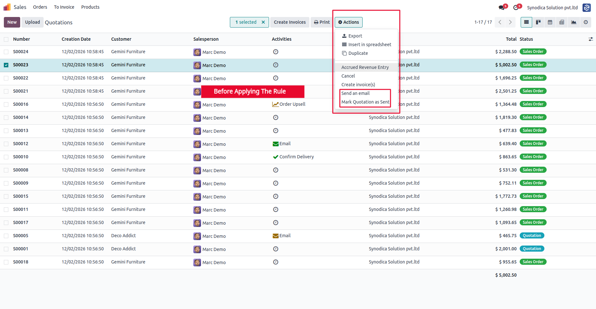Uncheck the S00023 row checkbox
This screenshot has width=596, height=309.
[x=6, y=65]
